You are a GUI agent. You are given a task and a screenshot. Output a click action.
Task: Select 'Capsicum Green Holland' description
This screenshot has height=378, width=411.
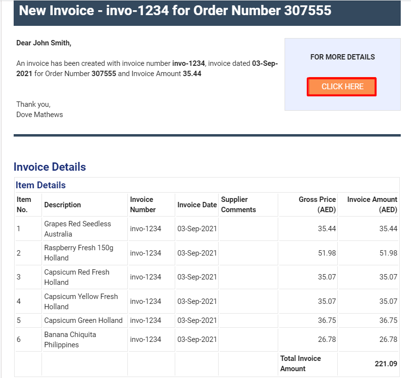pyautogui.click(x=83, y=320)
